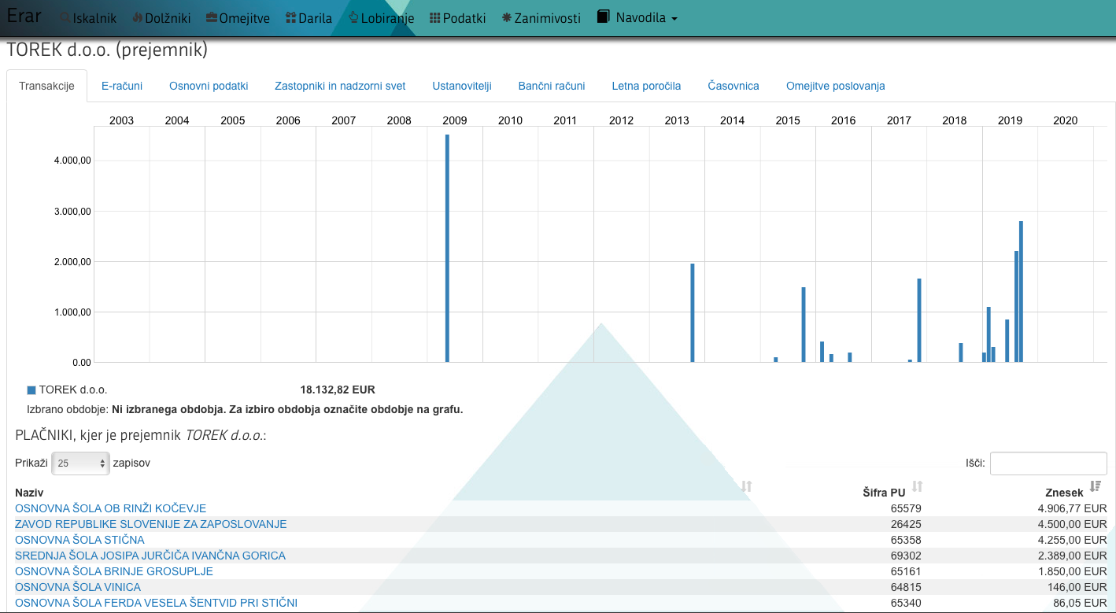Viewport: 1116px width, 613px height.
Task: Click the blue TOREK d.o.o. legend swatch
Action: [31, 390]
